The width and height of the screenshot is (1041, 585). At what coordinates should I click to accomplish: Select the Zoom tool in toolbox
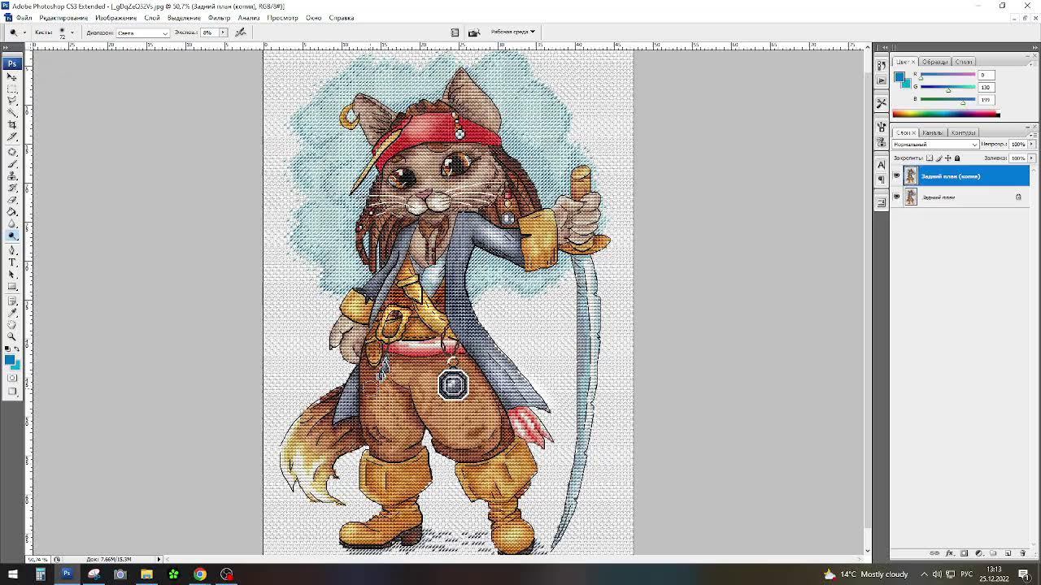pyautogui.click(x=12, y=336)
